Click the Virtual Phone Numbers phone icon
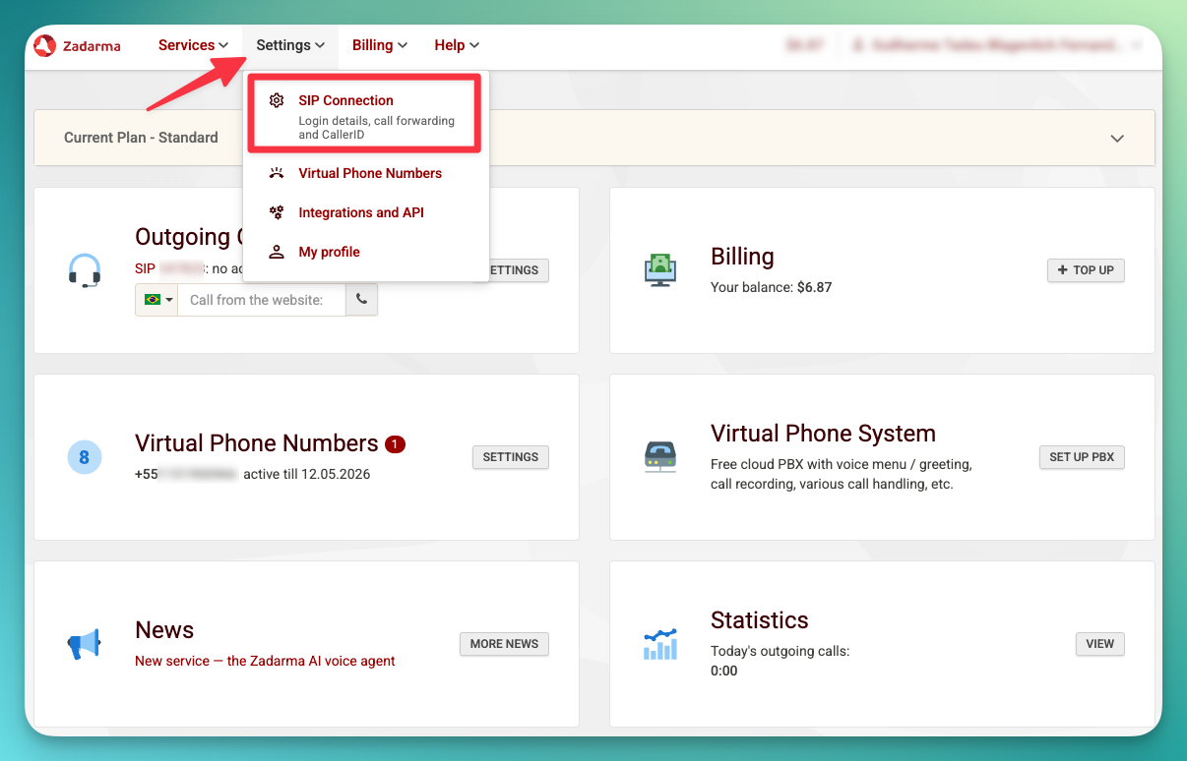This screenshot has width=1187, height=761. 277,173
